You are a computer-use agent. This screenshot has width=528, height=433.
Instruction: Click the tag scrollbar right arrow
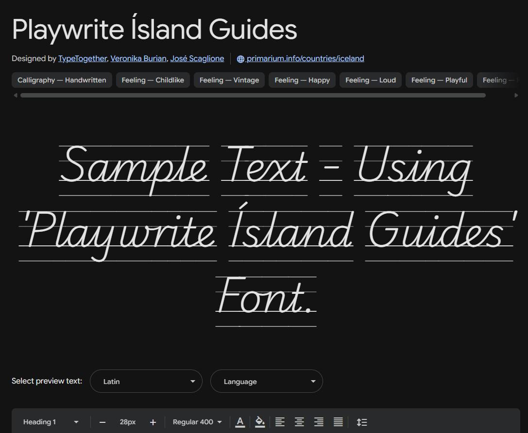[x=516, y=96]
